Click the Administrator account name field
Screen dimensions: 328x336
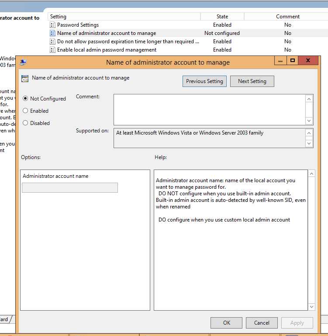tap(70, 188)
